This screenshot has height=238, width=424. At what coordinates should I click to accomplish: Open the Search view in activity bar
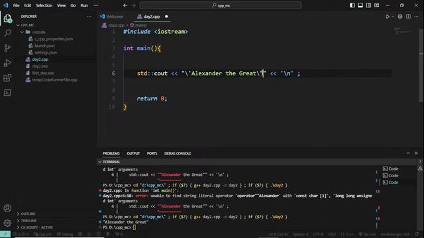click(7, 33)
